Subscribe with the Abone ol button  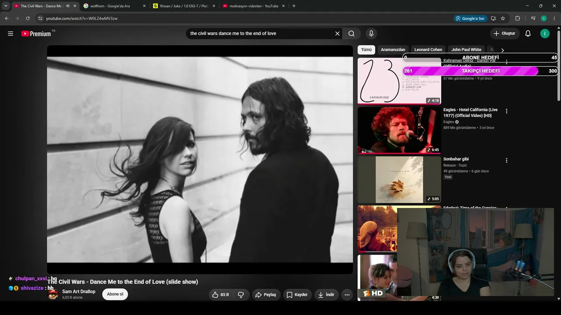pyautogui.click(x=115, y=294)
